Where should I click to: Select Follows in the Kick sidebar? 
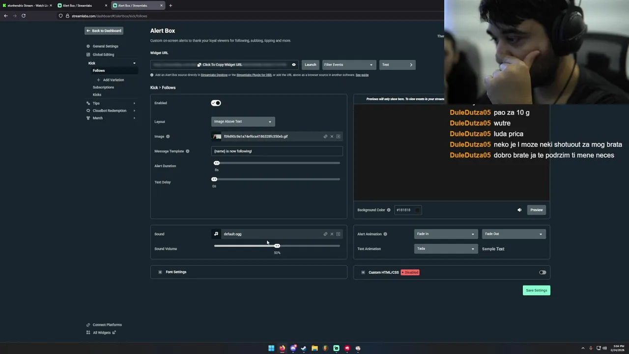click(x=99, y=70)
